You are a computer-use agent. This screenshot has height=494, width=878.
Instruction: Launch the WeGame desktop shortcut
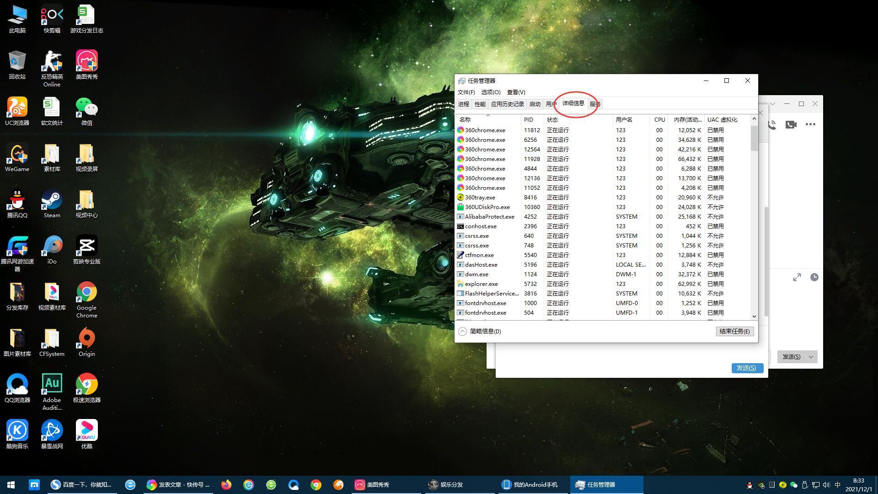[17, 158]
